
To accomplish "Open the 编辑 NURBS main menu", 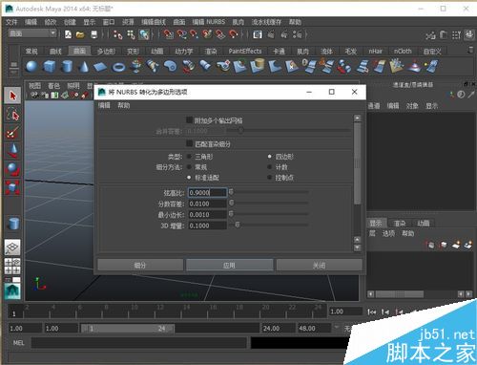I will click(x=209, y=22).
